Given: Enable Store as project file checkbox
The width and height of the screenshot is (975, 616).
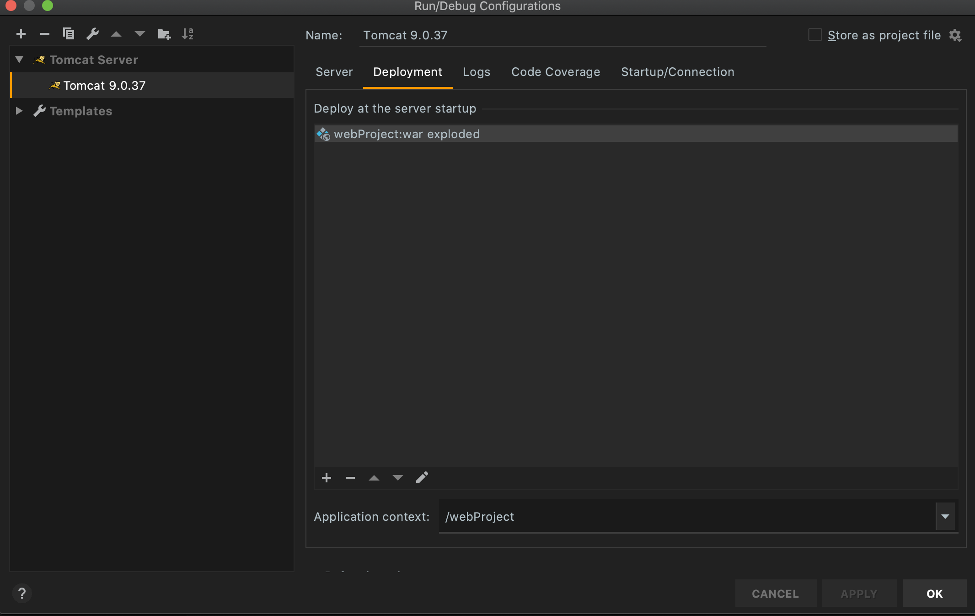Looking at the screenshot, I should pyautogui.click(x=815, y=35).
